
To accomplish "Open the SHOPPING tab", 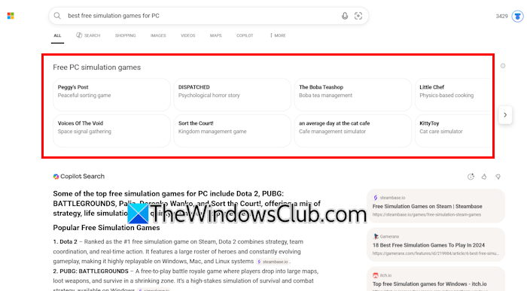I will click(x=126, y=35).
